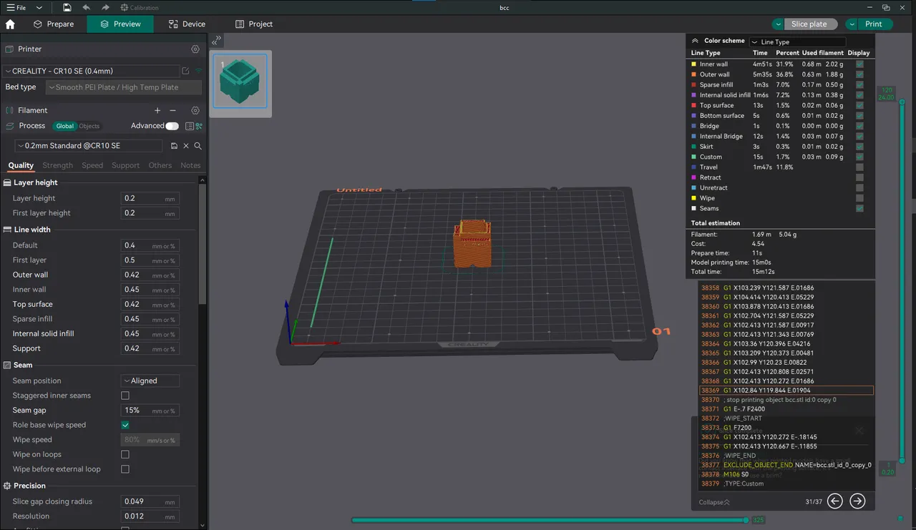Open Printer settings gear
This screenshot has height=530, width=916.
(195, 49)
